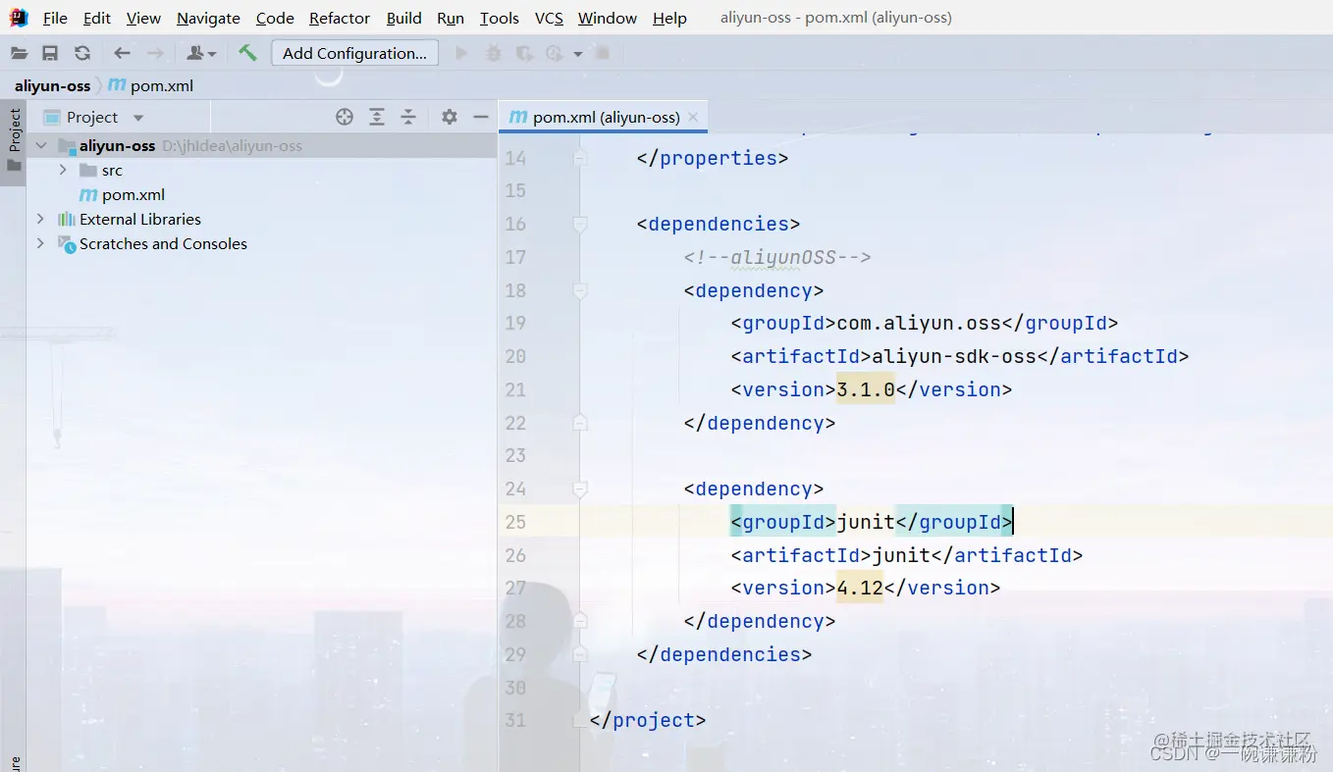Click the Run with Coverage icon
Screen dimensions: 1333x772
tap(524, 53)
